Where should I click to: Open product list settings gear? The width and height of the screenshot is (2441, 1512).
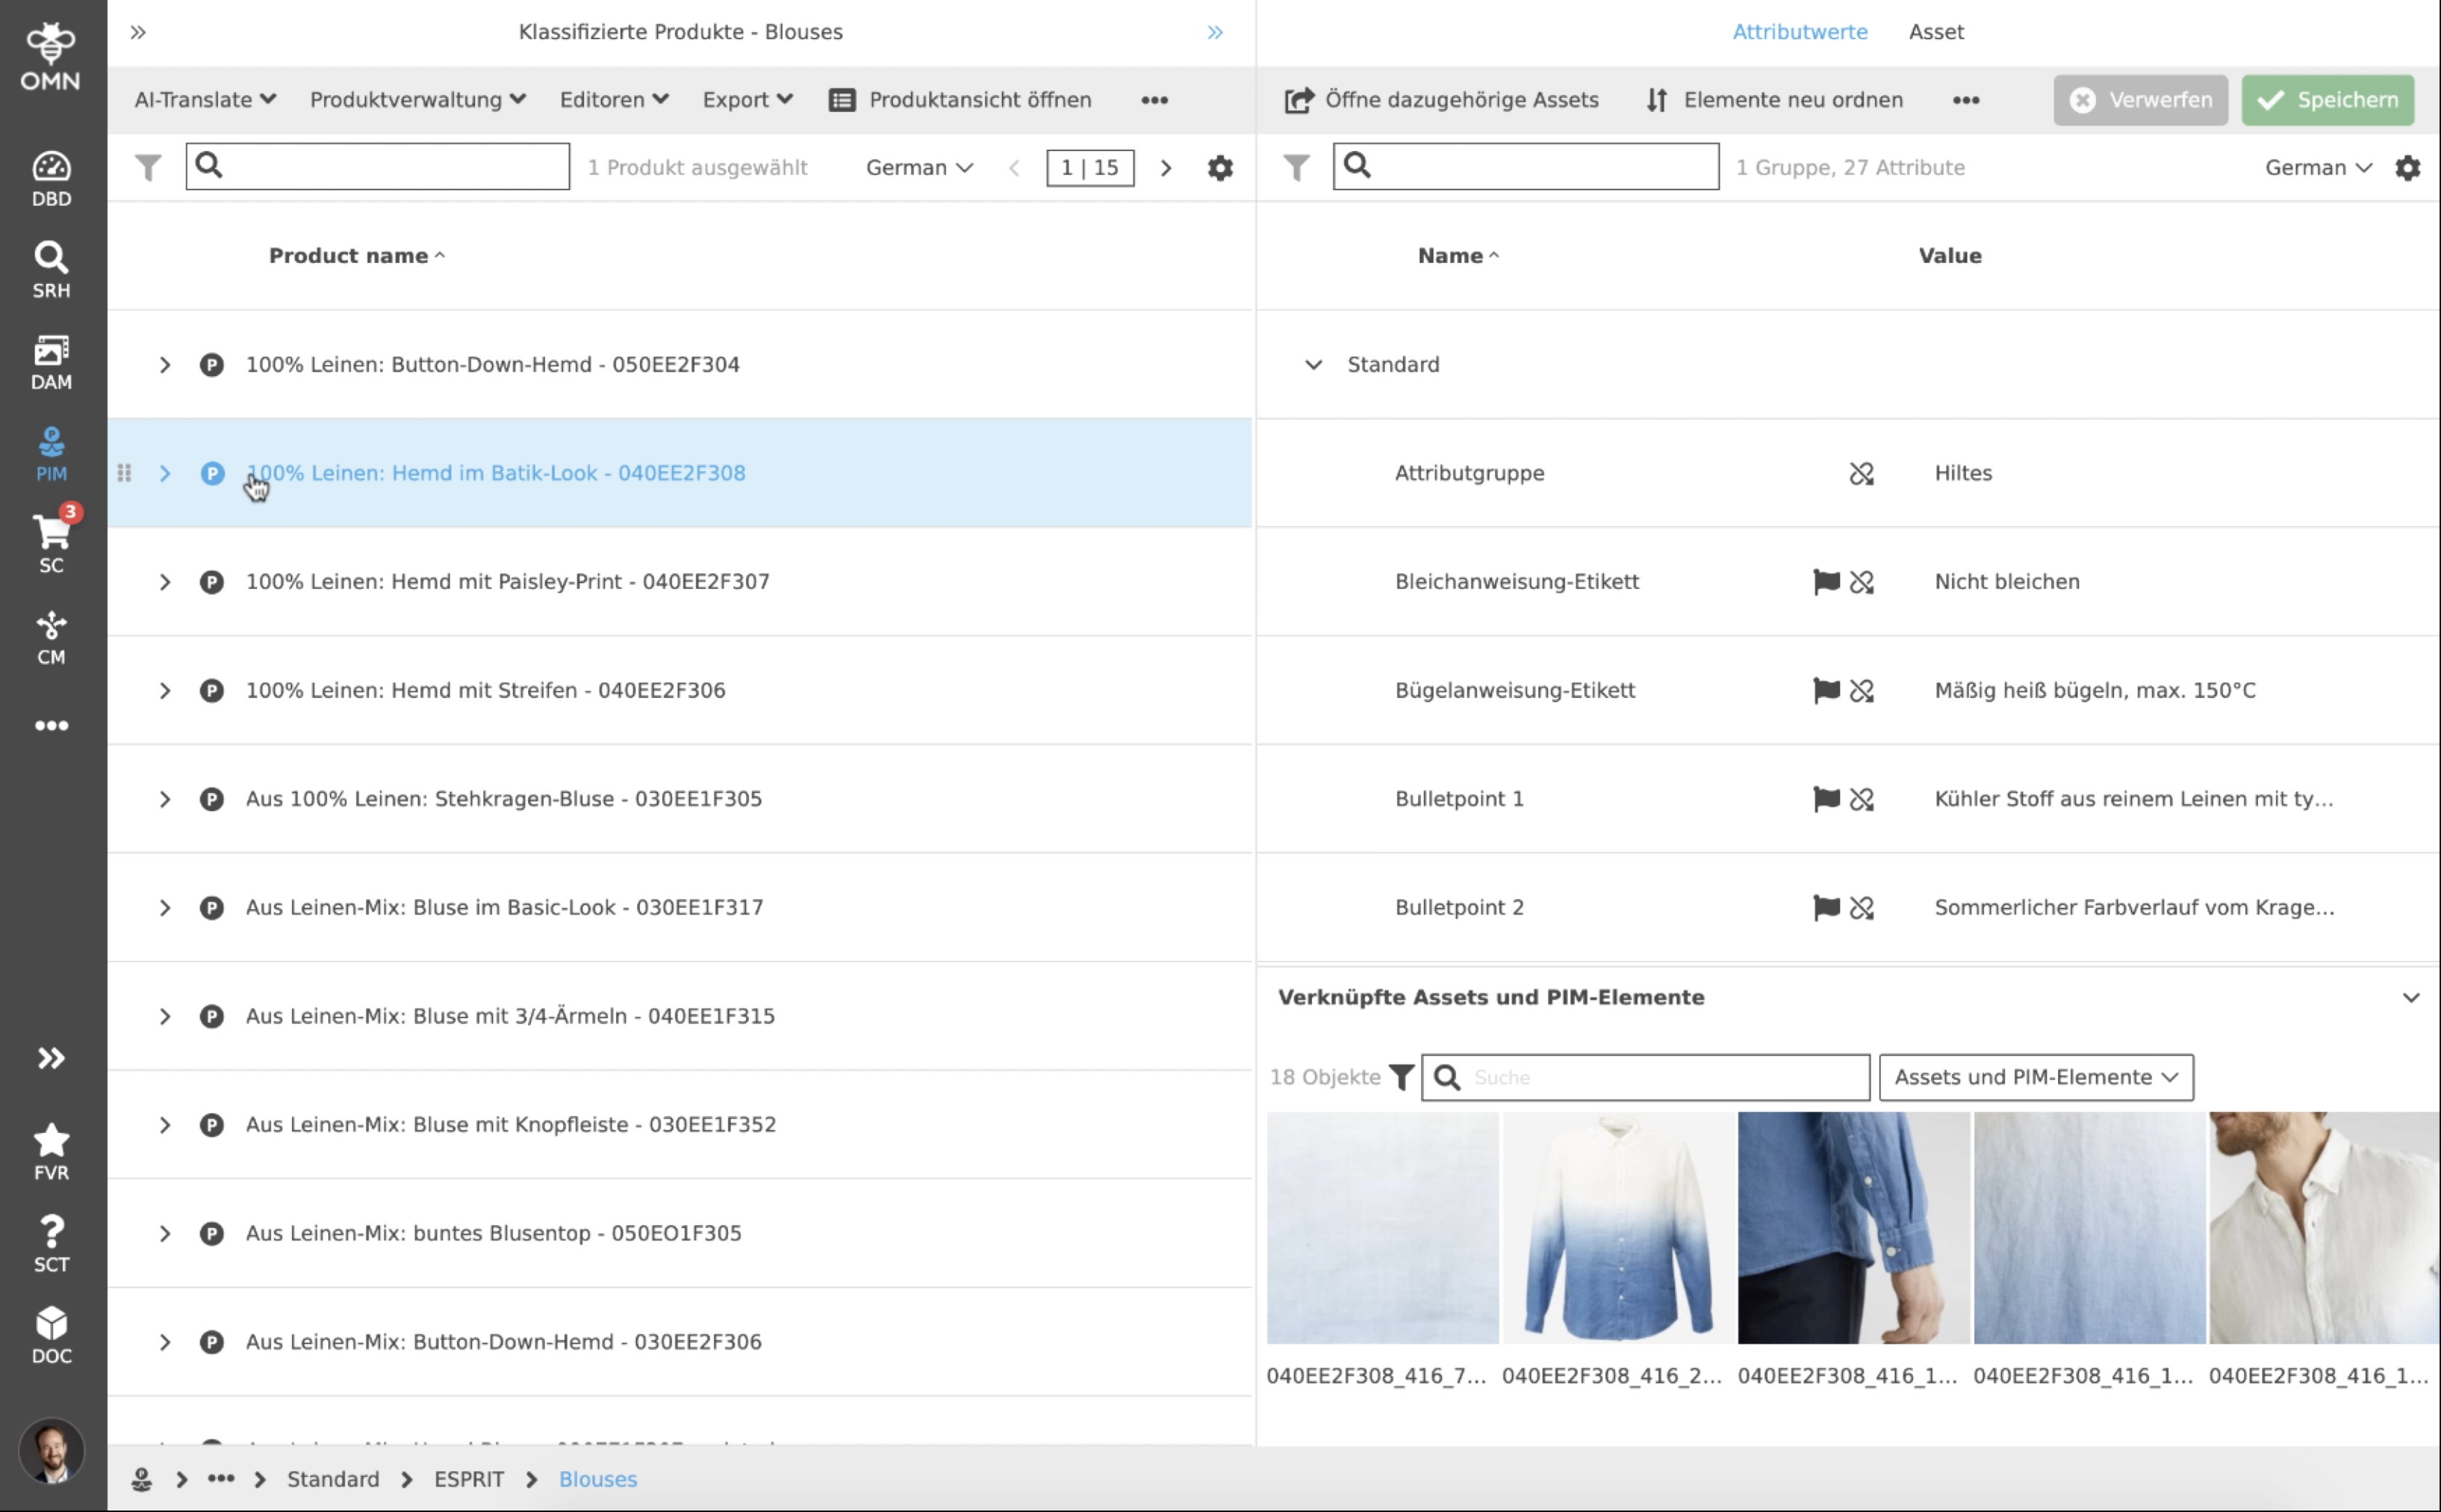coord(1220,167)
